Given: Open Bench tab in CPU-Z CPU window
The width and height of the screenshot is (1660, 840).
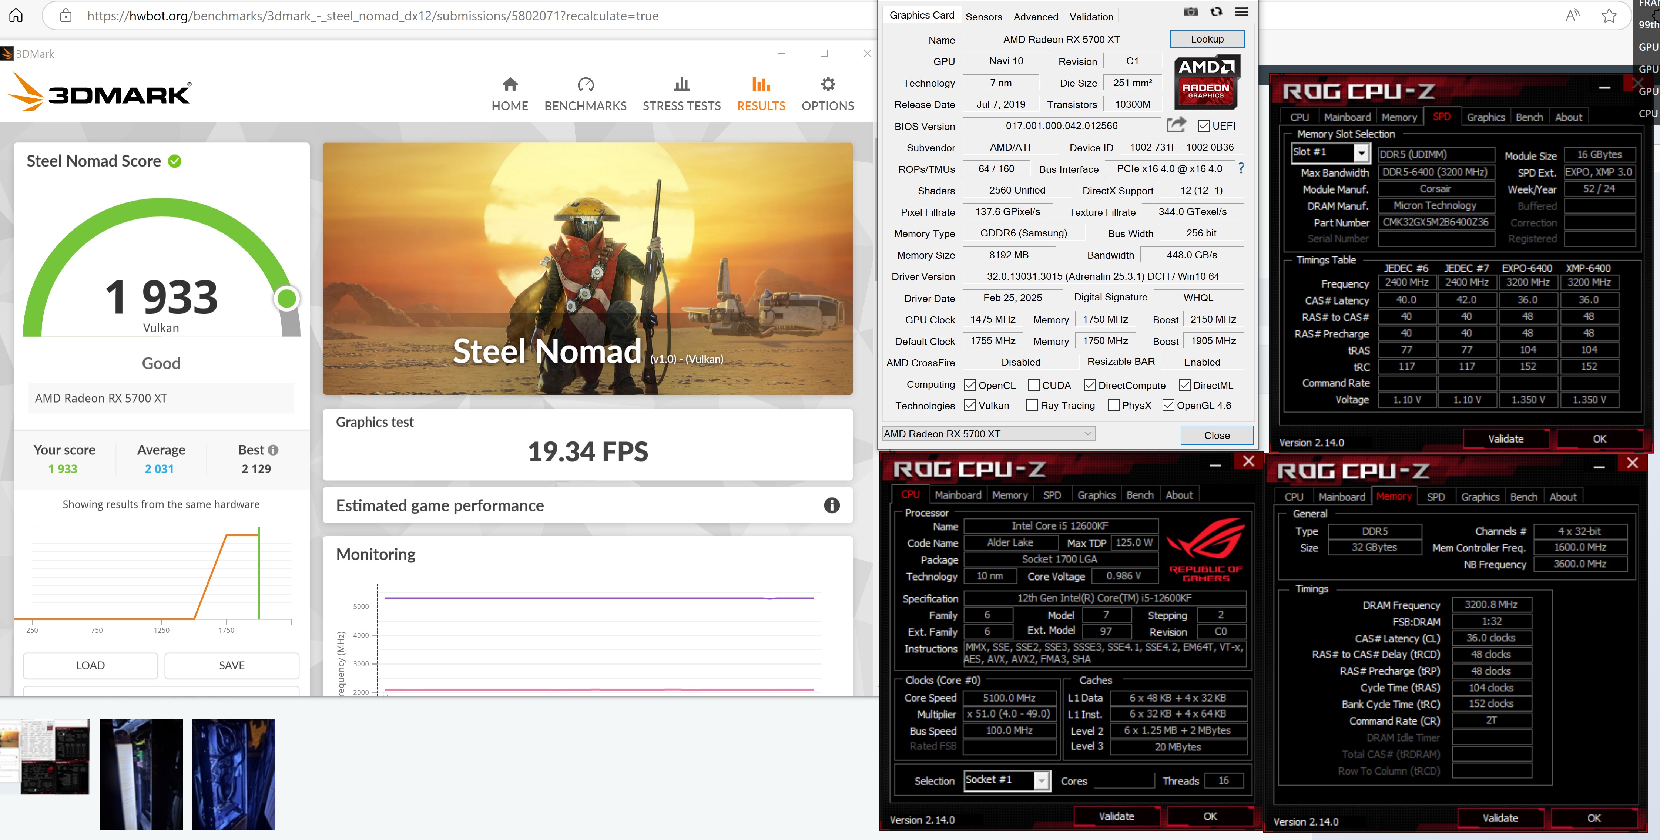Looking at the screenshot, I should [x=1139, y=495].
